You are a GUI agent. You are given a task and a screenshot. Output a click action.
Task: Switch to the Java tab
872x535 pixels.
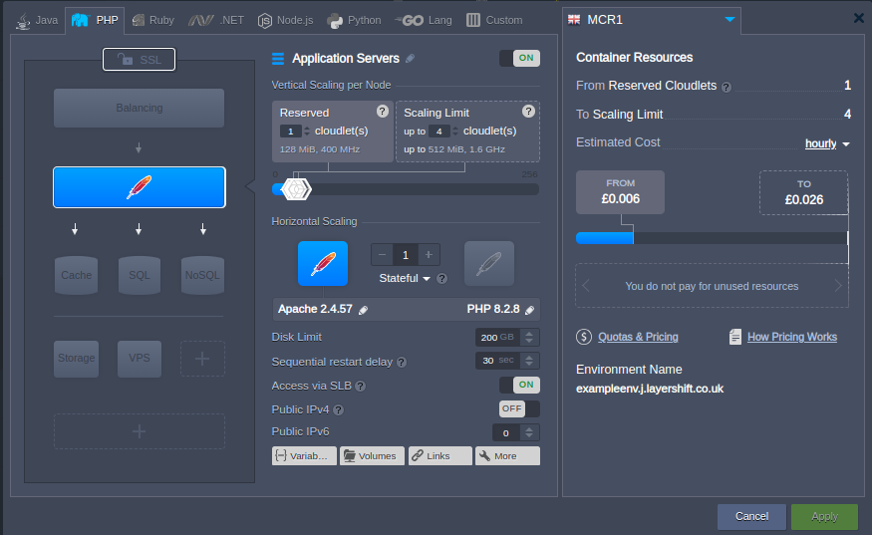[37, 21]
